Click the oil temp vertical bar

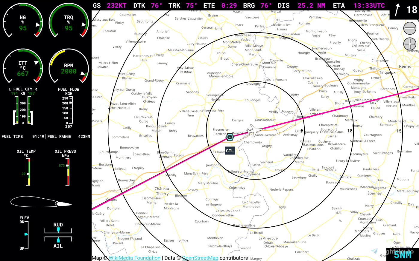pyautogui.click(x=29, y=172)
